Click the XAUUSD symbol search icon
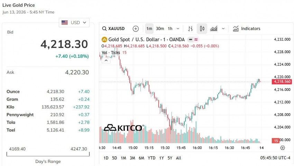294x166 pixels. click(x=104, y=29)
